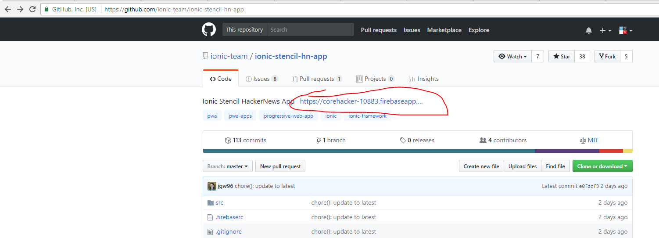Image resolution: width=659 pixels, height=238 pixels.
Task: Open Pull requests in top navigation
Action: point(379,30)
